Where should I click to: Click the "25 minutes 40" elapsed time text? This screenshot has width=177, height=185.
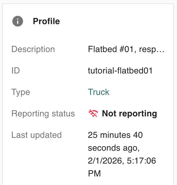pyautogui.click(x=115, y=135)
